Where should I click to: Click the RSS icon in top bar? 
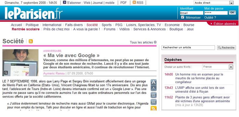point(134,2)
